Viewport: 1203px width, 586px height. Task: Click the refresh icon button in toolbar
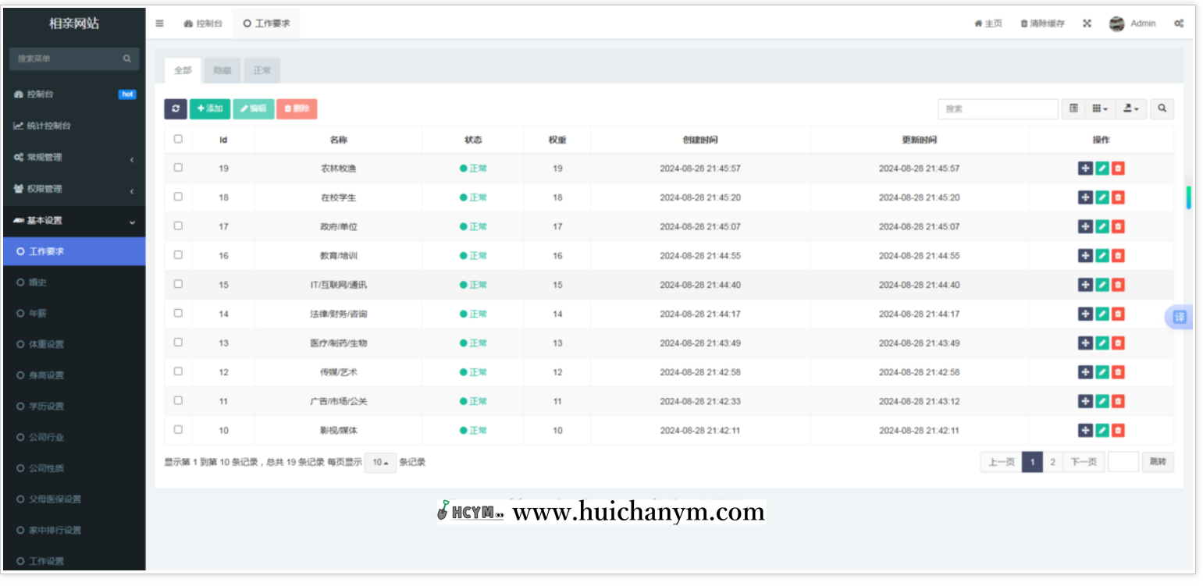pos(176,109)
